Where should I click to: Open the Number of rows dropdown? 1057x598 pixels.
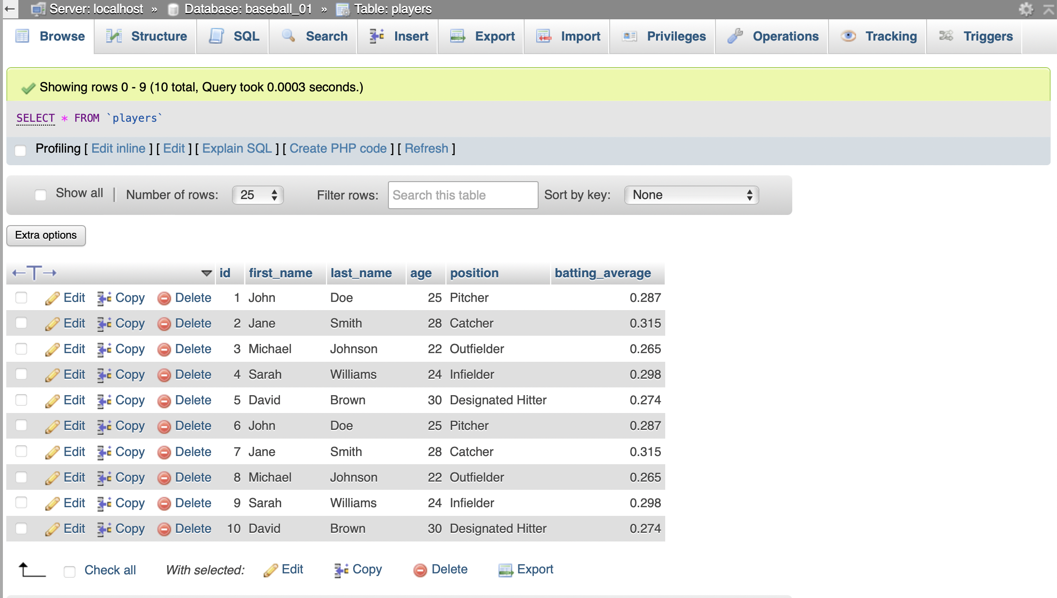coord(257,195)
